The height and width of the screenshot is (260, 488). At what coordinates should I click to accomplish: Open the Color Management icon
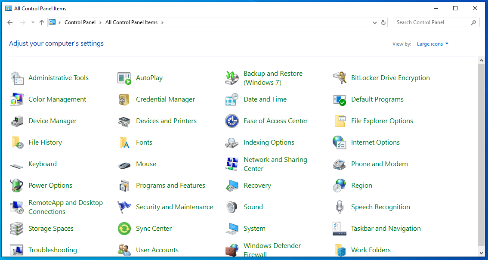click(17, 99)
